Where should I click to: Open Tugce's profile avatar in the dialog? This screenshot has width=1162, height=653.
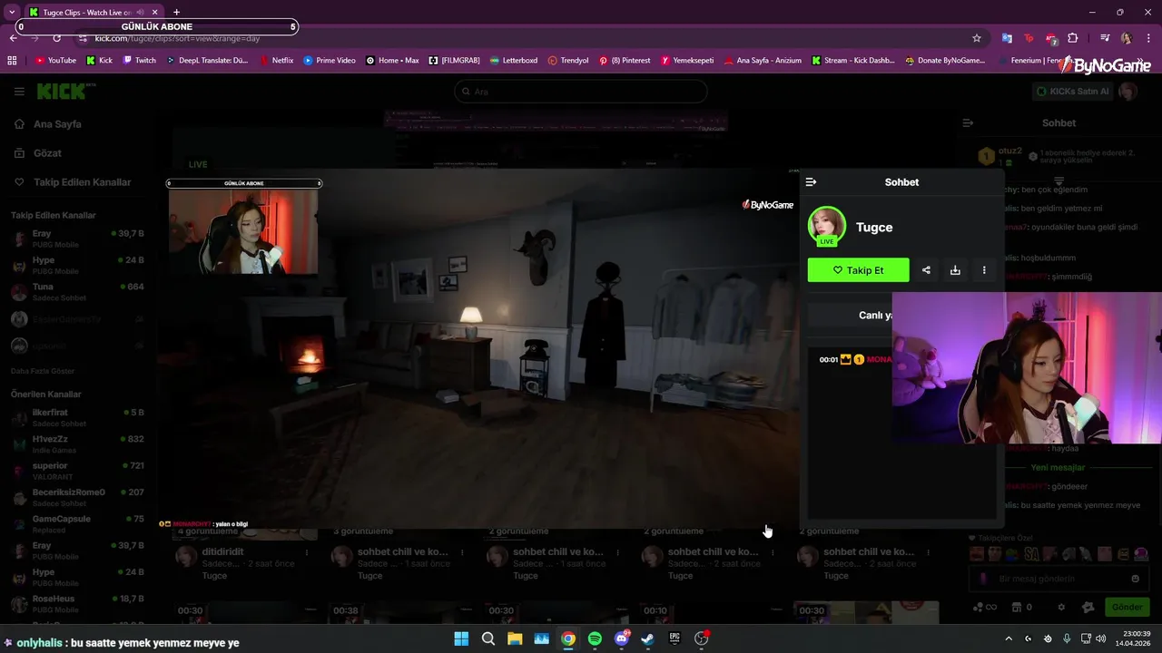tap(827, 226)
